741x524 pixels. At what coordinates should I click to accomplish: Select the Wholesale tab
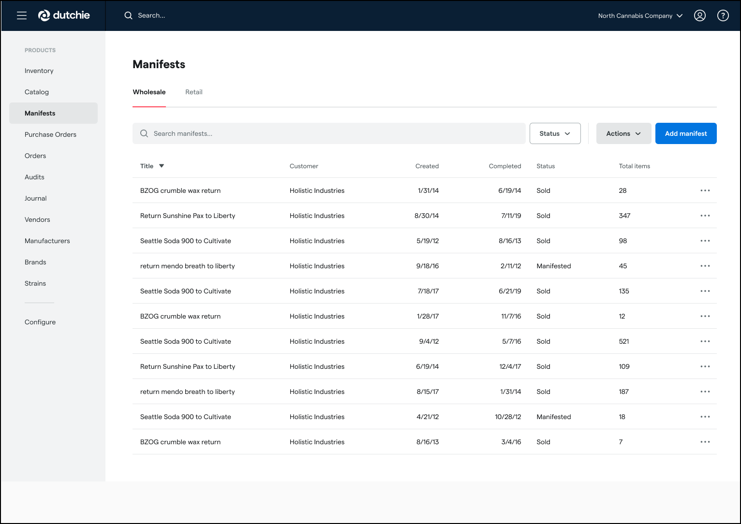coord(149,92)
